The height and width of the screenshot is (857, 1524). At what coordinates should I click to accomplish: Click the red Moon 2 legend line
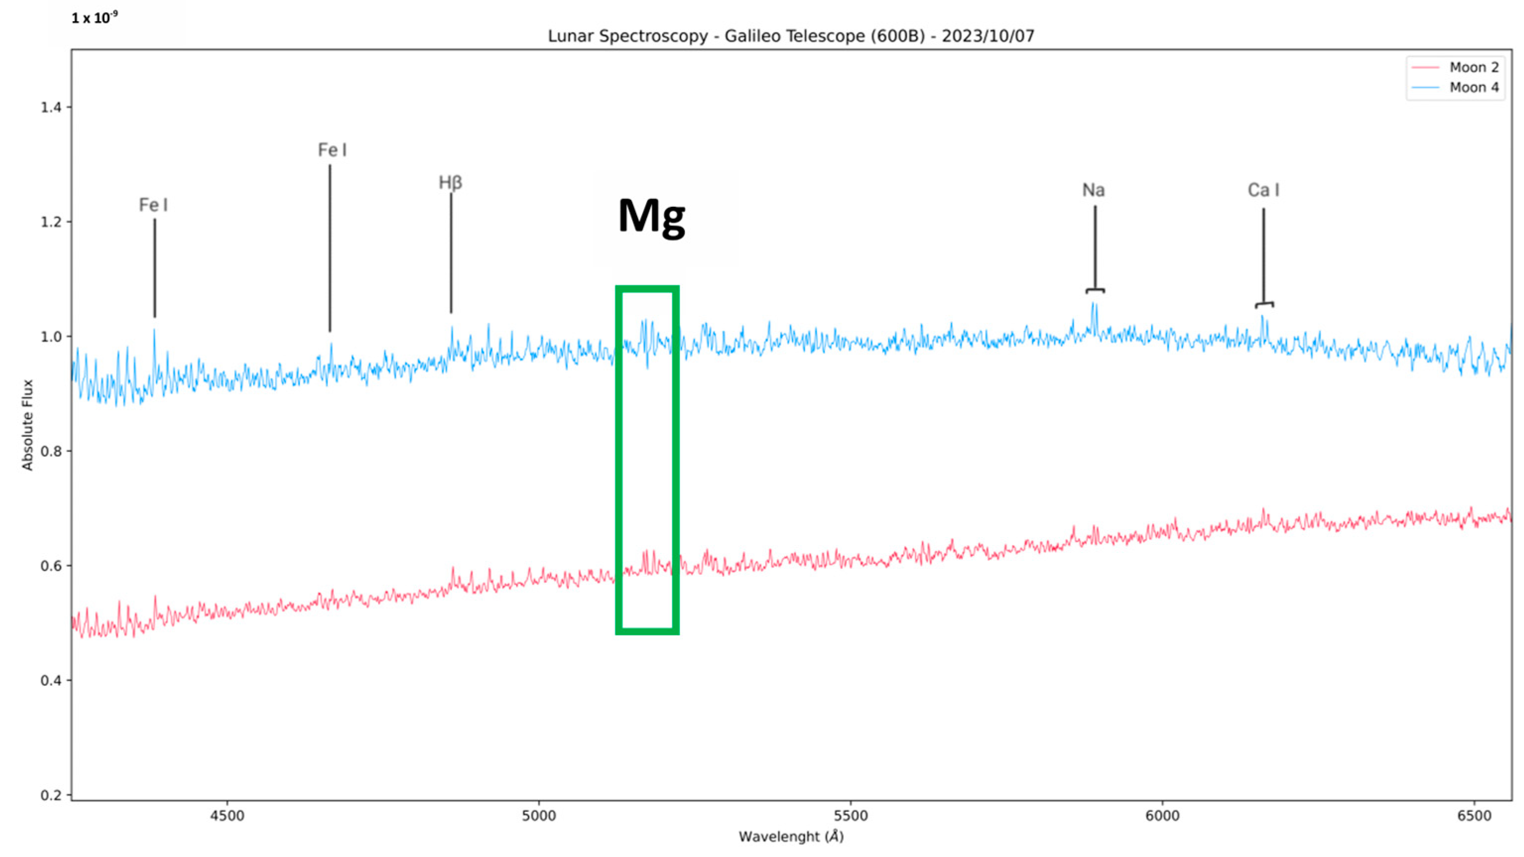point(1425,67)
